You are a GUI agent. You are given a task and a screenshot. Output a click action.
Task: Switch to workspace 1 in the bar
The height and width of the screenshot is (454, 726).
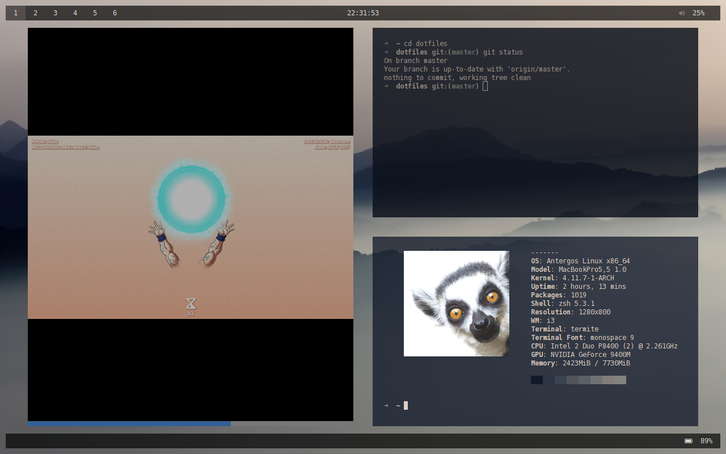pos(15,13)
